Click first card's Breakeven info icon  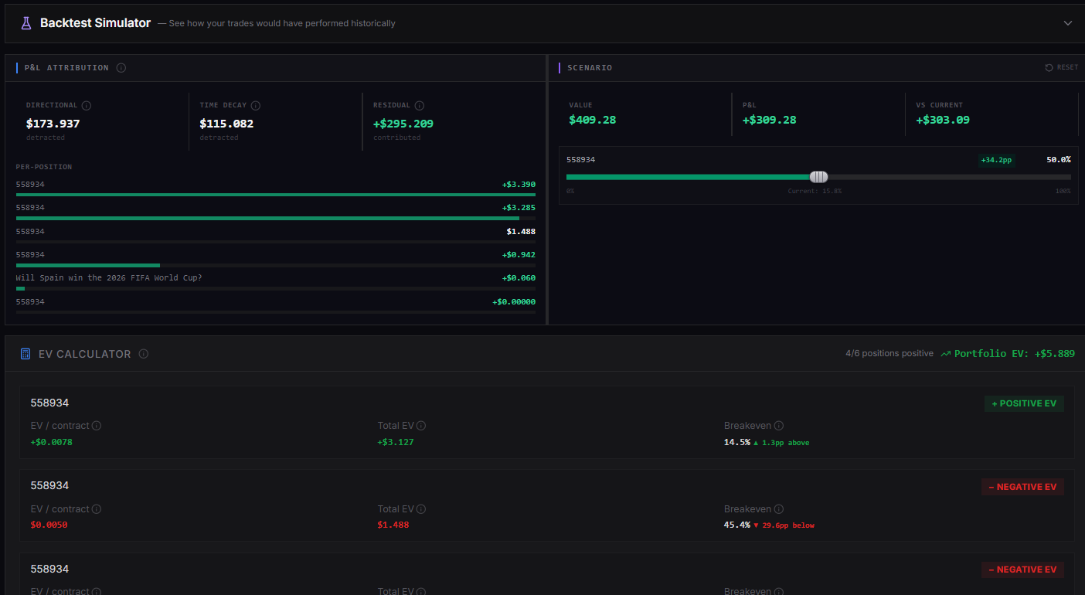779,426
